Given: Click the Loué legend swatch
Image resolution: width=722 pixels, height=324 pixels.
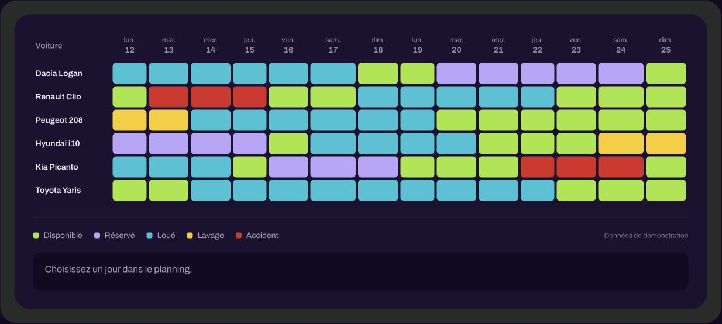Looking at the screenshot, I should [149, 236].
